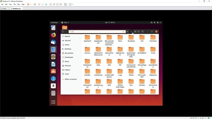Take a VM snapshot from VMware toolbar
Viewport: 212px width, 119px height.
39,4
